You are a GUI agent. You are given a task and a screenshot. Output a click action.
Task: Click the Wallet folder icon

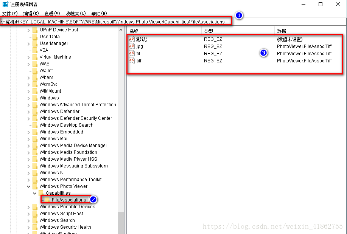[35, 71]
